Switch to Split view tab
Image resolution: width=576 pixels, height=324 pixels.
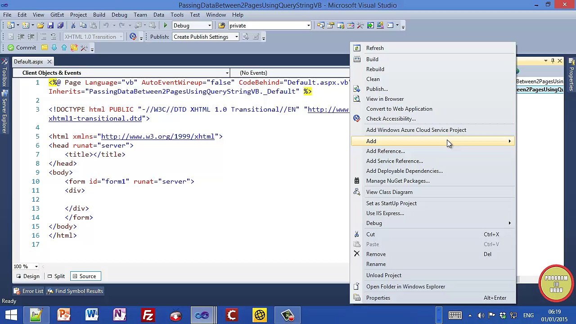56,276
